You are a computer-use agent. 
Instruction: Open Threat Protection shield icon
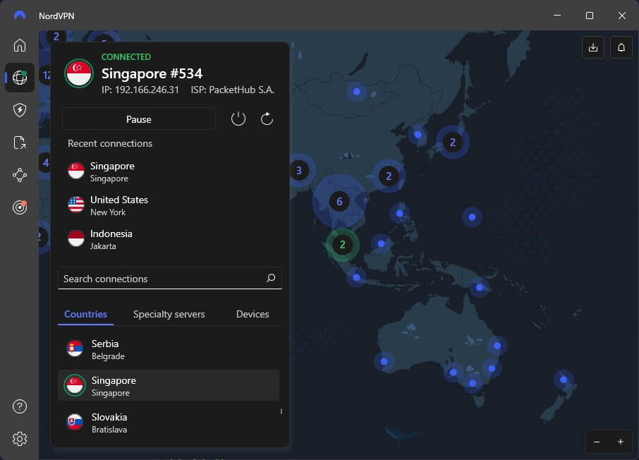coord(20,110)
